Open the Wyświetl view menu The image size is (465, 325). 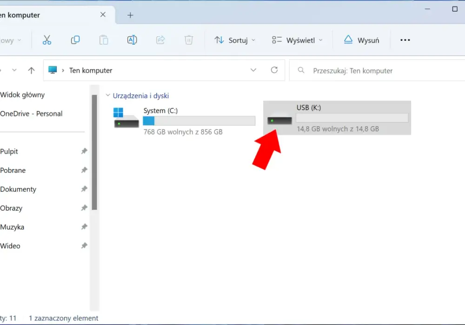tap(297, 40)
